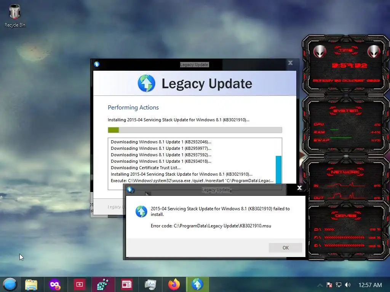Click the left alien head widget icon
390x292 pixels.
[320, 51]
